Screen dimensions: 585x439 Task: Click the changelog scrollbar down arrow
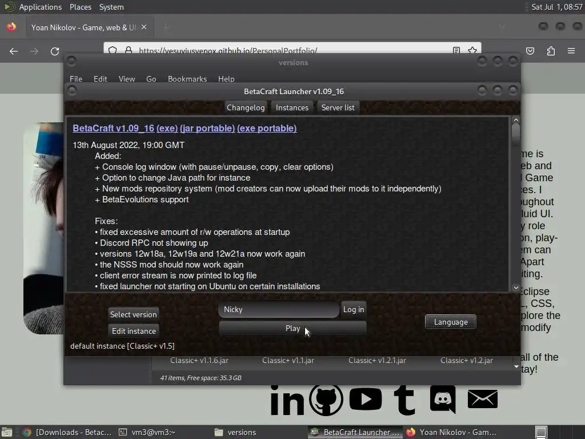click(x=516, y=288)
